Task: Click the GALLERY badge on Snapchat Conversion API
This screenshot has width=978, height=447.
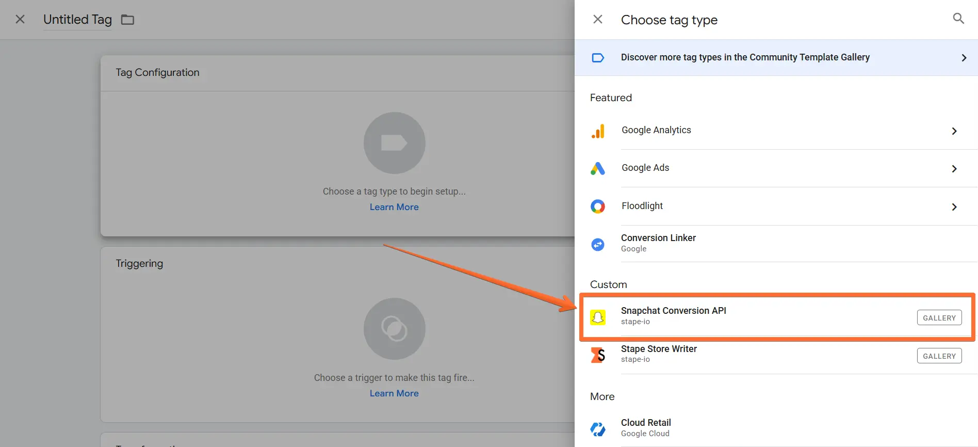Action: [x=939, y=318]
